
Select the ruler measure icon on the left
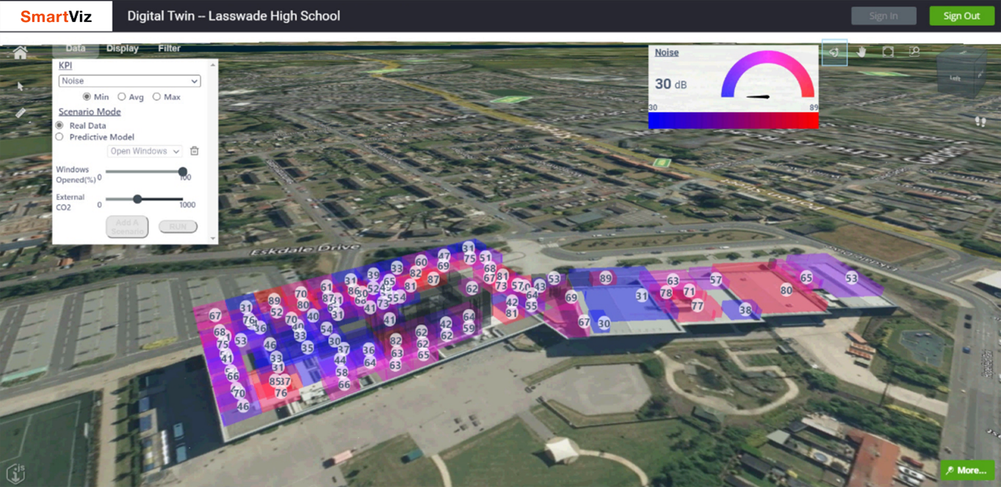(20, 113)
